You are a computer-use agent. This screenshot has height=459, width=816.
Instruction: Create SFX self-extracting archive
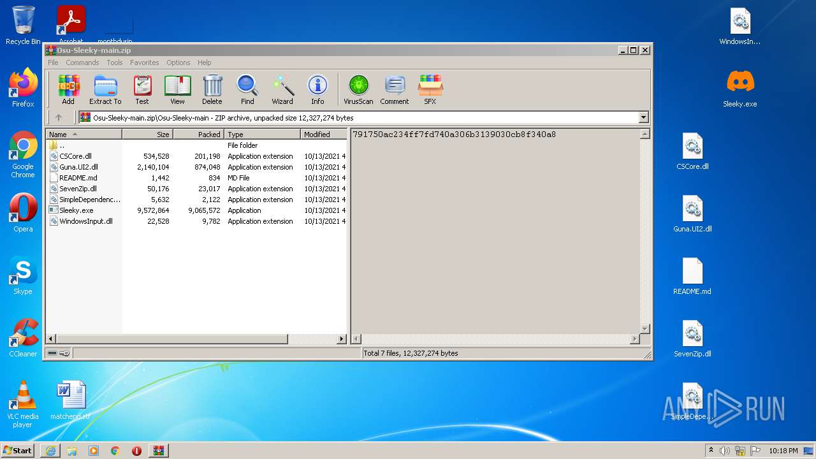coord(430,89)
